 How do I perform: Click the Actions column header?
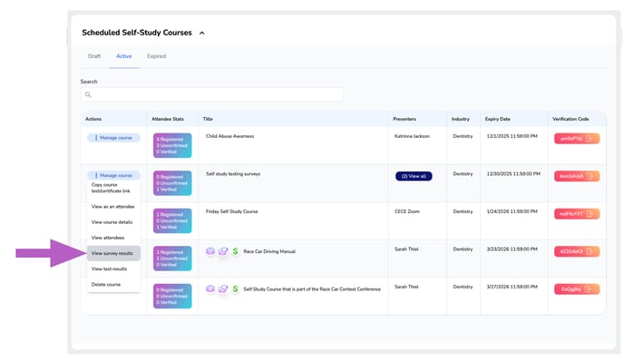coord(93,119)
